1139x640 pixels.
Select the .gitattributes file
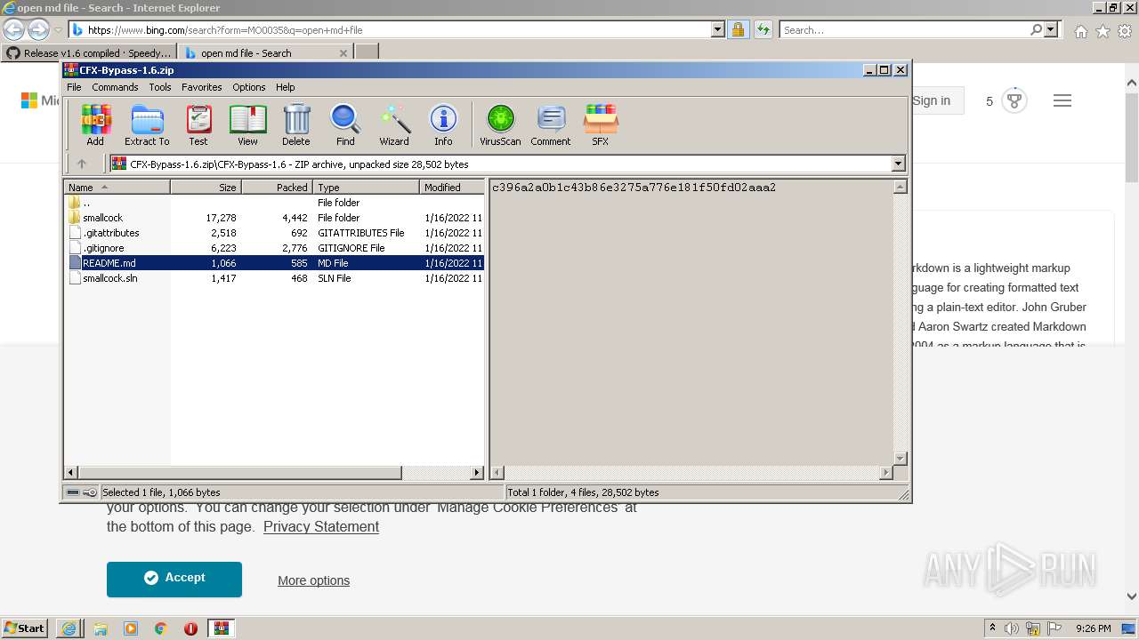pyautogui.click(x=276, y=232)
